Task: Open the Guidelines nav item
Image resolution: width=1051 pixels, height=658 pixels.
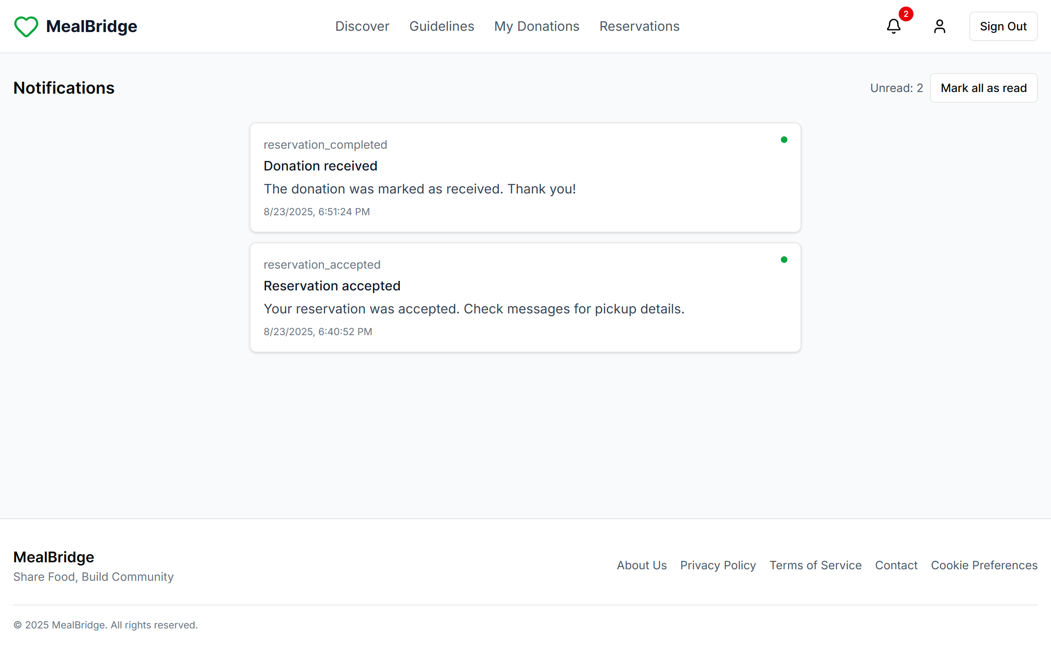Action: [x=441, y=27]
